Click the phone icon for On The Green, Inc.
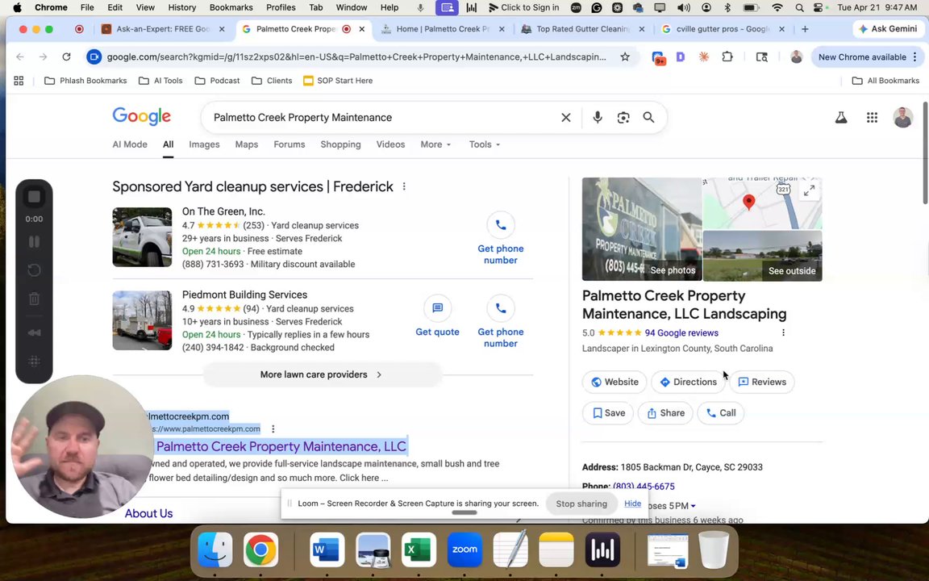Viewport: 929px width, 581px height. click(x=501, y=225)
